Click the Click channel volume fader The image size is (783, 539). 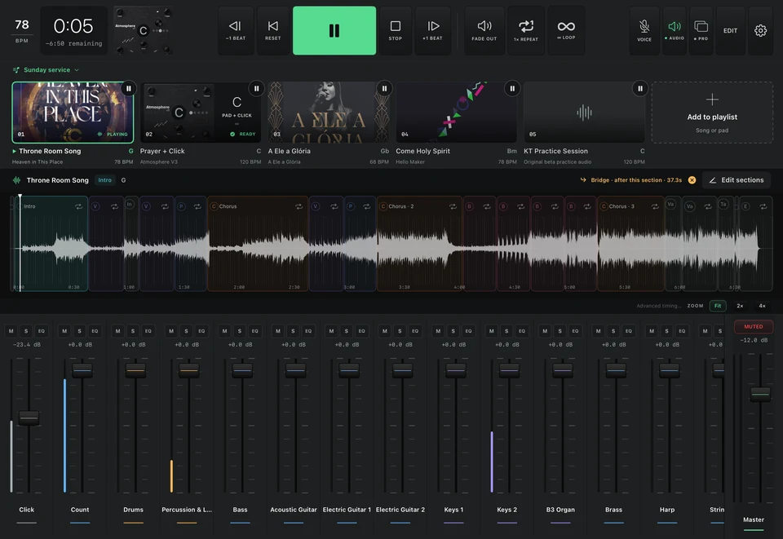29,418
